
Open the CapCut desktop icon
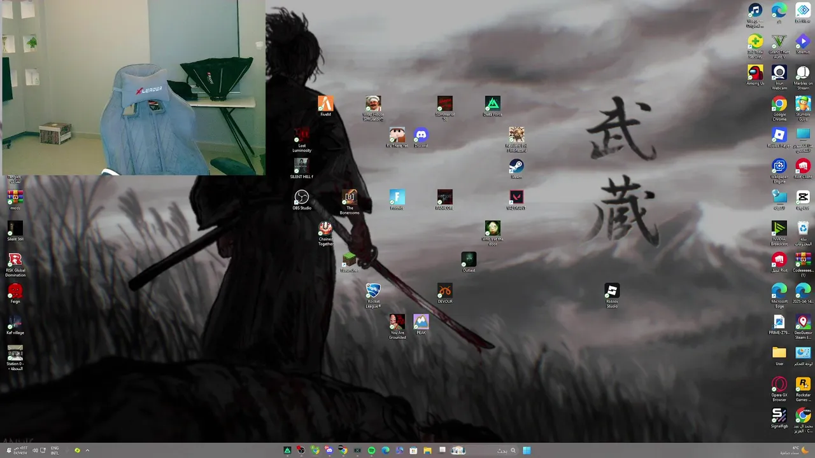[803, 200]
